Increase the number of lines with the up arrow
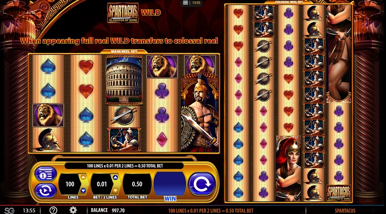Image resolution: width=386 pixels, height=214 pixels. tap(83, 177)
